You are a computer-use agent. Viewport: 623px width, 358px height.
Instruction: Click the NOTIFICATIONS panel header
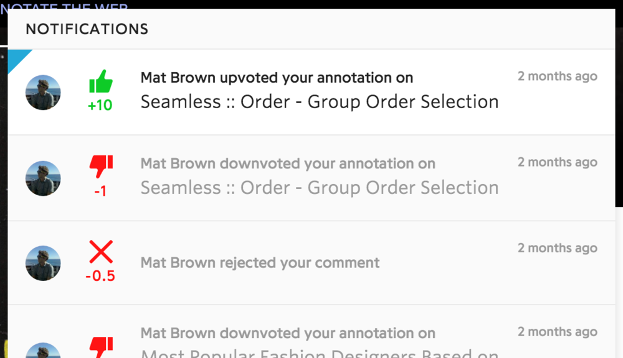click(87, 29)
